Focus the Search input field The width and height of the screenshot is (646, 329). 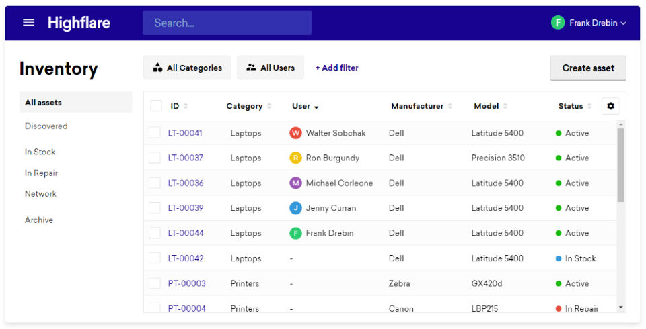tap(227, 23)
